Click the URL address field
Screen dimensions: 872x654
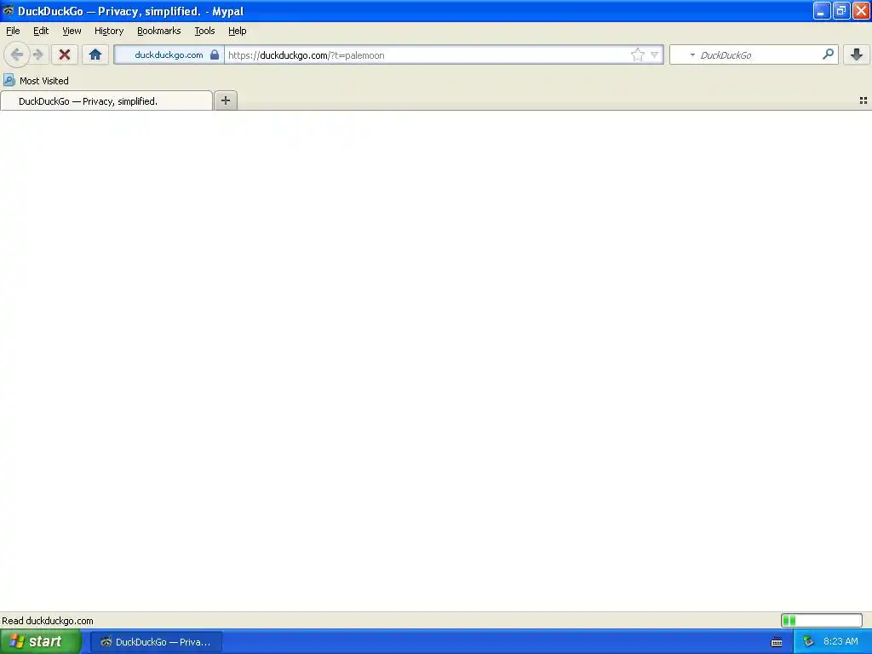[427, 55]
